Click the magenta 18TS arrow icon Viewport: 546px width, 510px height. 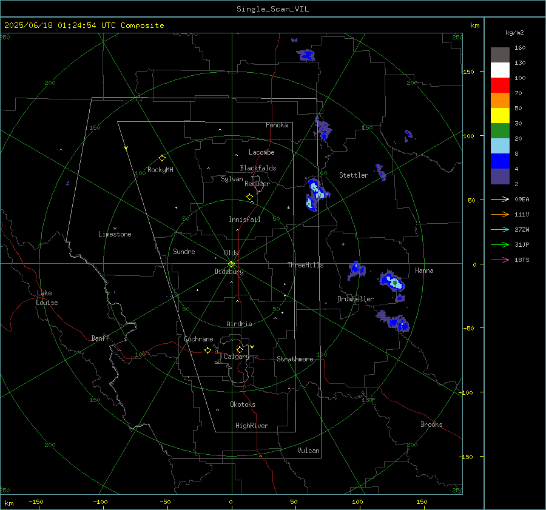pyautogui.click(x=500, y=260)
